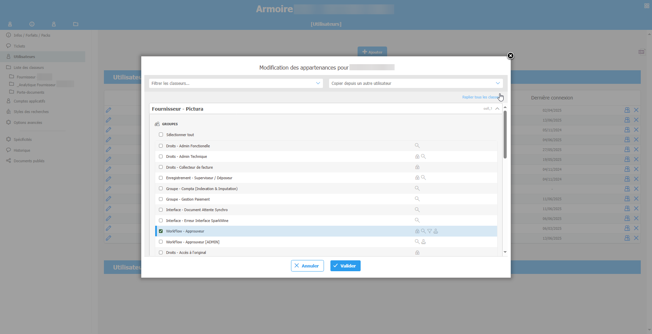The width and height of the screenshot is (652, 334).
Task: Uncheck the WorkFlow - Approuveur checkbox
Action: [x=161, y=231]
